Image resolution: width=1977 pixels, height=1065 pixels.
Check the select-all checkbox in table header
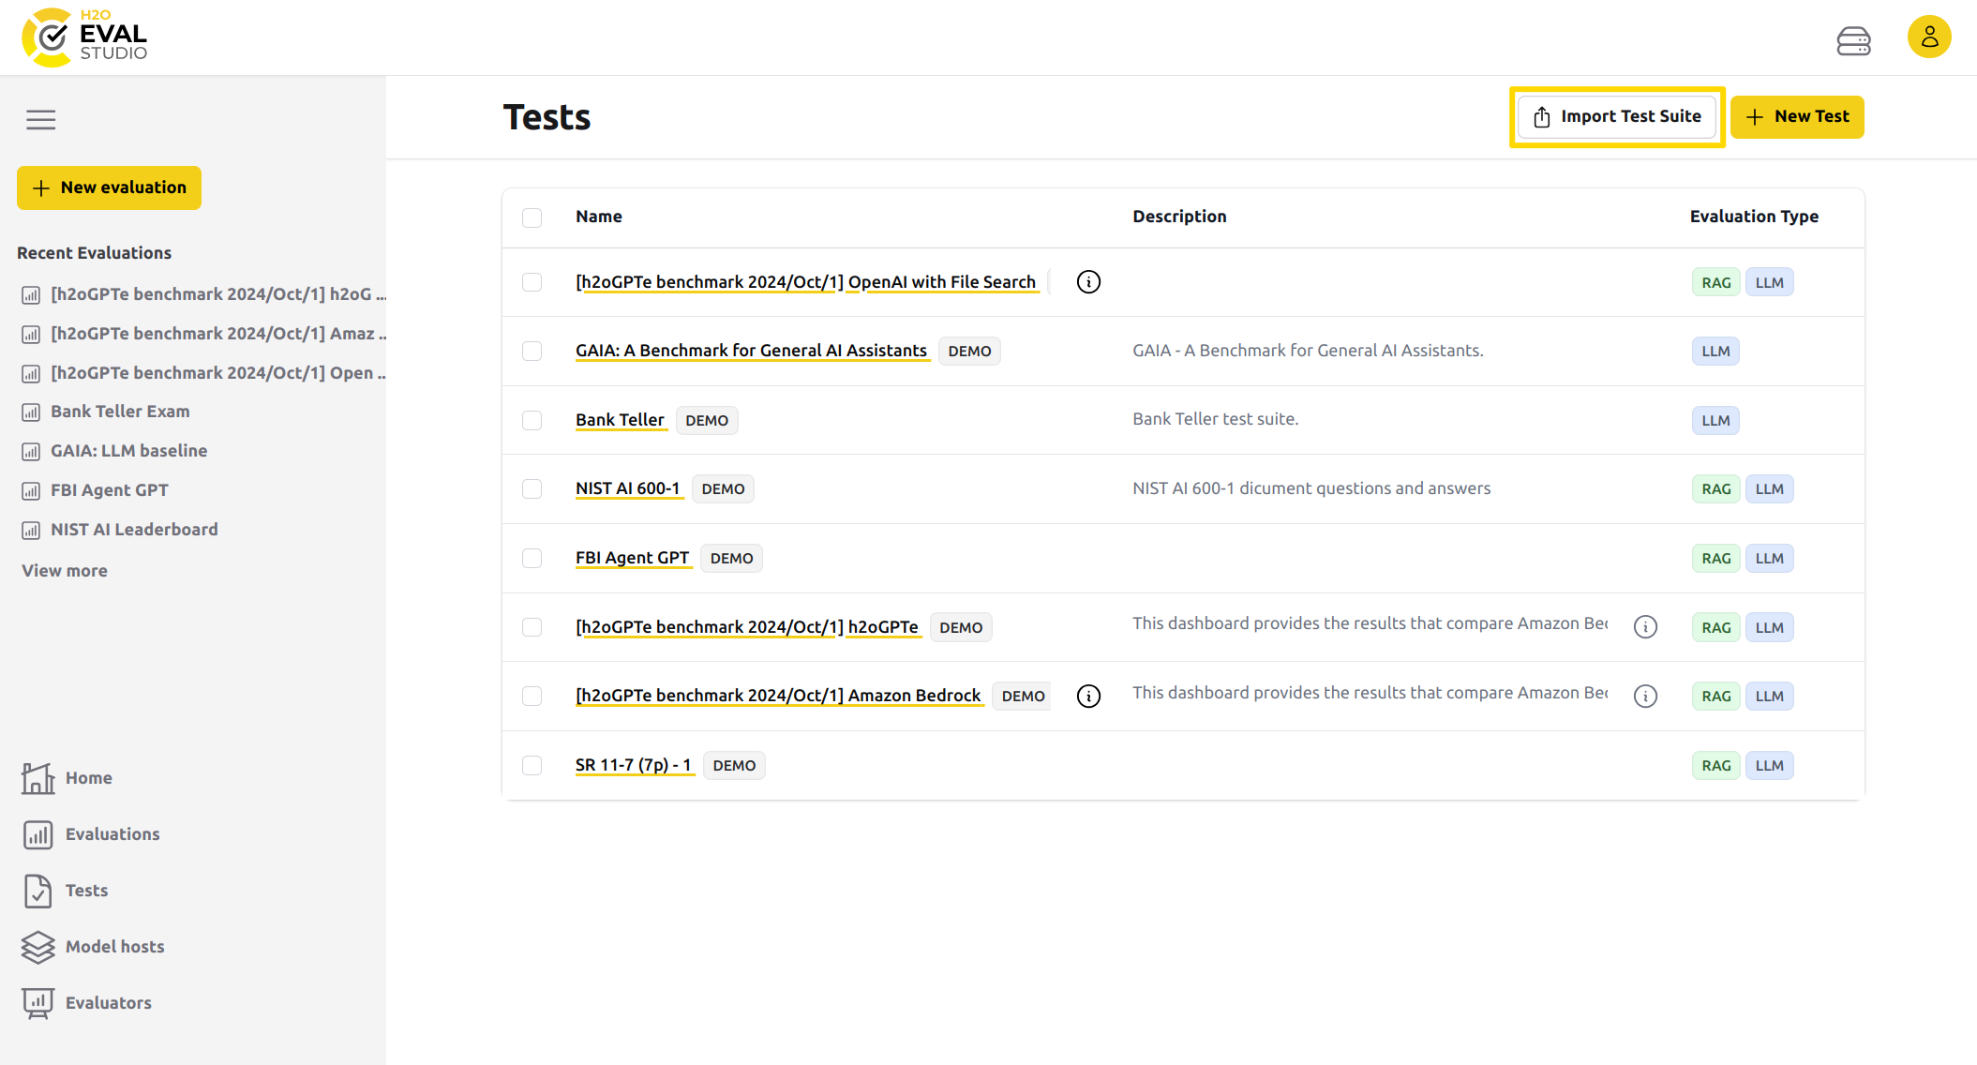[x=532, y=217]
